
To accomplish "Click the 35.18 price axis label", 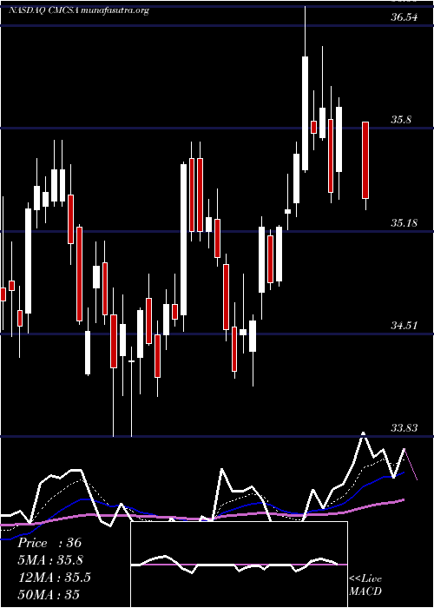I will coord(404,223).
